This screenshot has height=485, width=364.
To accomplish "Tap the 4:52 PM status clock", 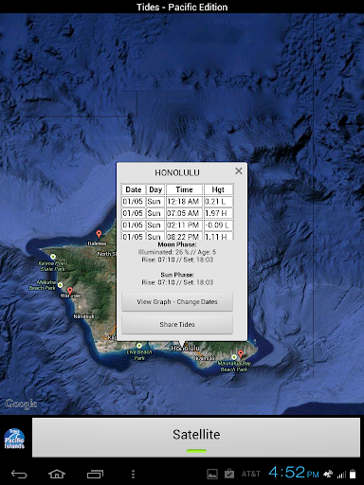I will pos(294,473).
